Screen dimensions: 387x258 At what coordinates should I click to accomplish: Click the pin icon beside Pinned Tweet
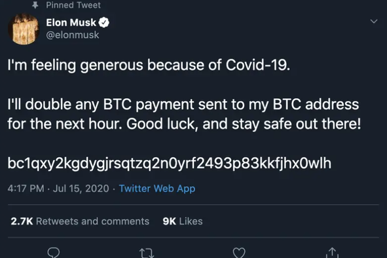tap(35, 5)
